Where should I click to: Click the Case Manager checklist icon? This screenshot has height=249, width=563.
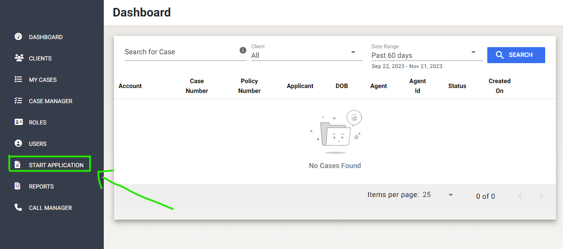point(18,100)
